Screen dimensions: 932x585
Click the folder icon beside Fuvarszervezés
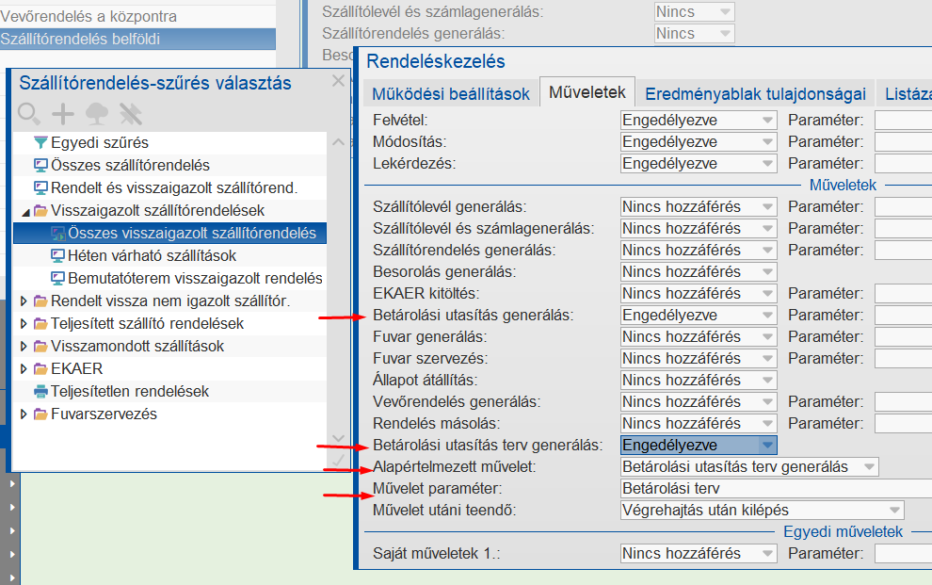[x=40, y=414]
